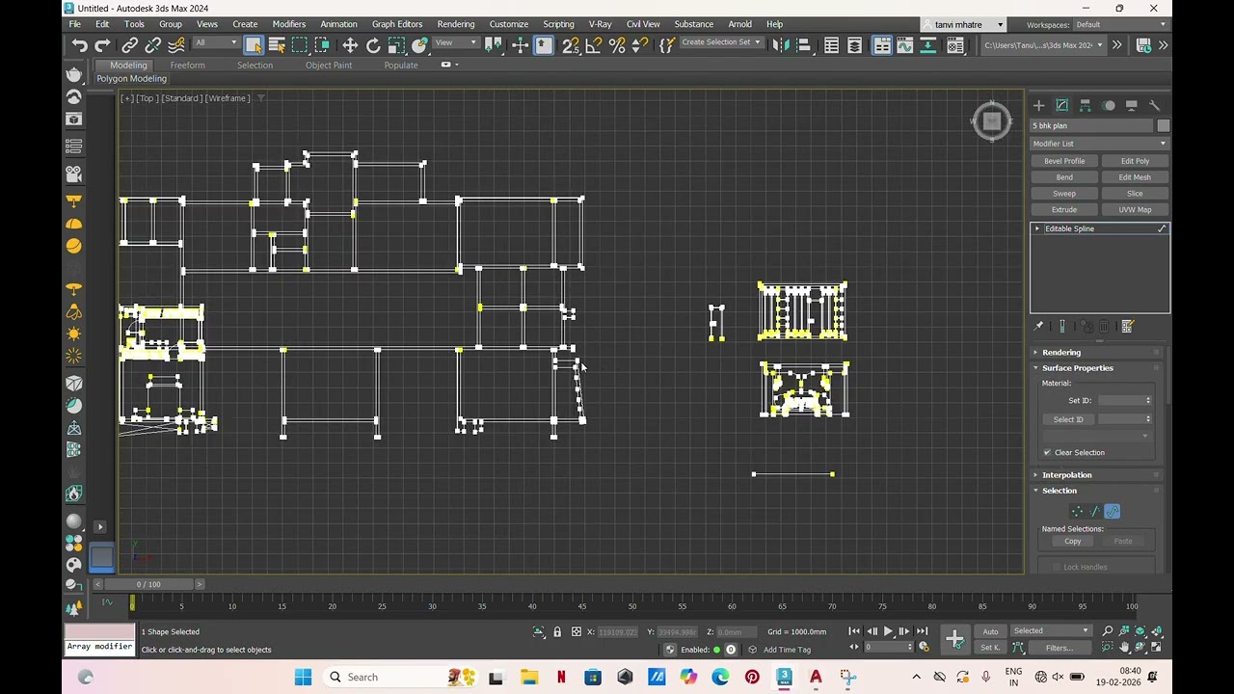Click the Set K. key mode button
Image resolution: width=1234 pixels, height=694 pixels.
tap(990, 648)
